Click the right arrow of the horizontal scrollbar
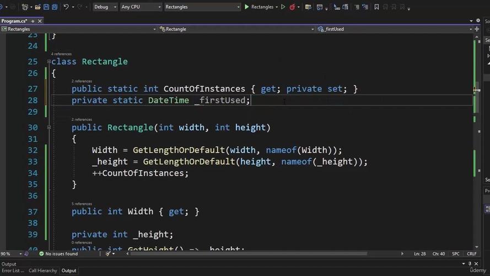Screen dimensions: 490x276 (402, 254)
